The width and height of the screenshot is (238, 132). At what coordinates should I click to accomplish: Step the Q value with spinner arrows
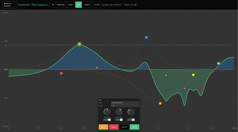(x=133, y=120)
